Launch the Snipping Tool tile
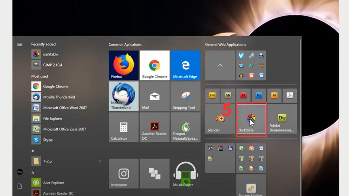The width and height of the screenshot is (349, 196). point(185,96)
